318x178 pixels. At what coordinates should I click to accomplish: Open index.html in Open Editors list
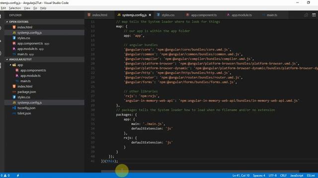24,27
